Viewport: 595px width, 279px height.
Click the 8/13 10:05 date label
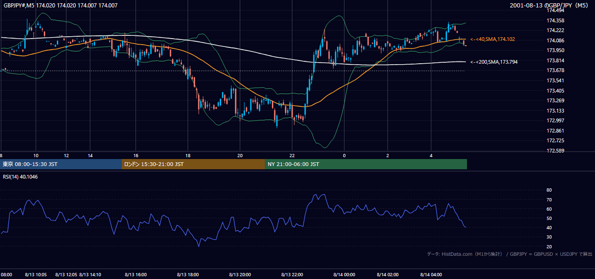(36, 275)
